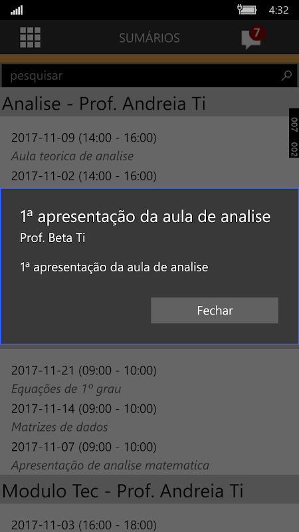Screen dimensions: 299x532
Task: Focus the pesquisar search field
Action: coord(149,76)
